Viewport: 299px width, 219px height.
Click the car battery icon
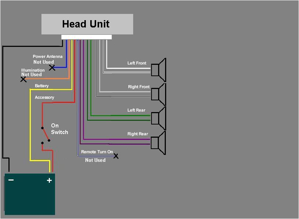pos(29,194)
